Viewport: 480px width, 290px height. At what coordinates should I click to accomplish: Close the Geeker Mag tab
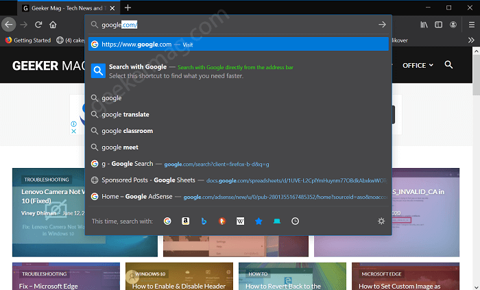(112, 8)
